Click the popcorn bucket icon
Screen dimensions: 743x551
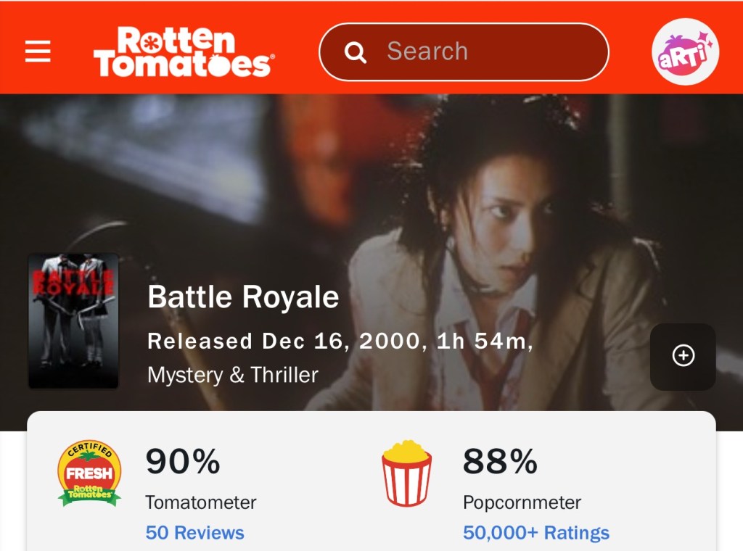coord(406,473)
